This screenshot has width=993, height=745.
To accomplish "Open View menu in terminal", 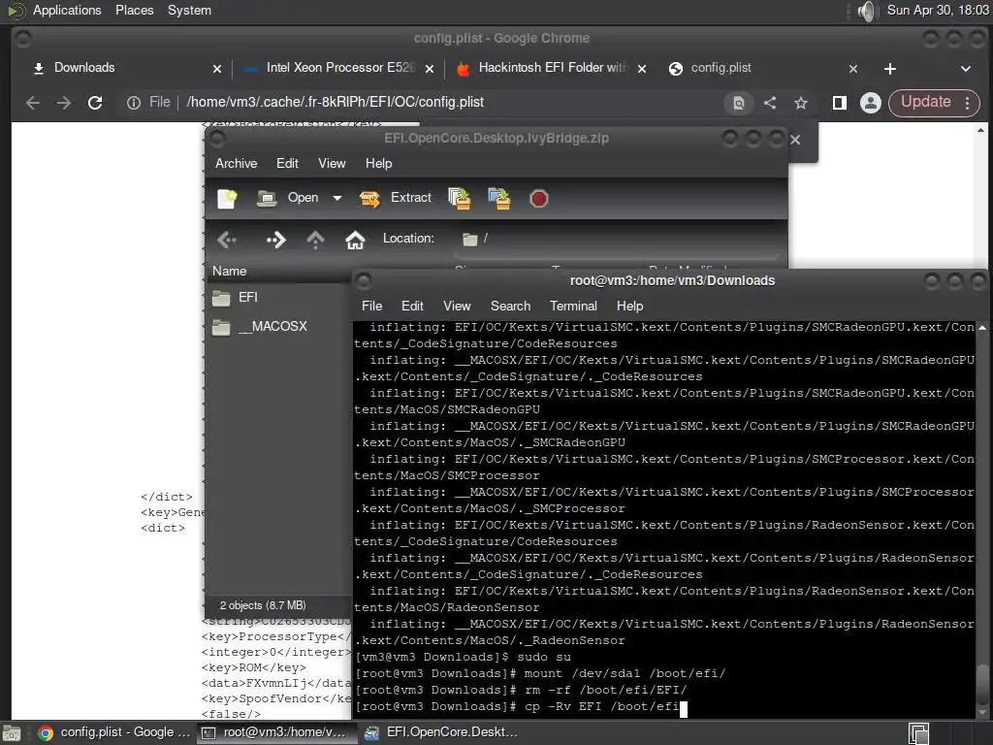I will point(457,306).
